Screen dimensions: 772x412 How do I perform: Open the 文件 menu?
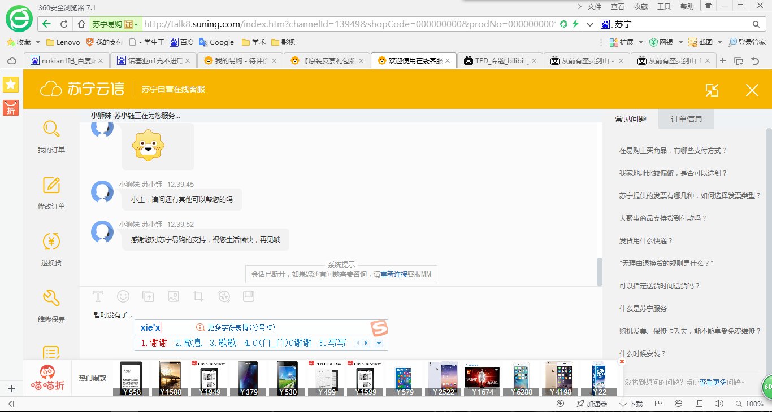[x=595, y=7]
